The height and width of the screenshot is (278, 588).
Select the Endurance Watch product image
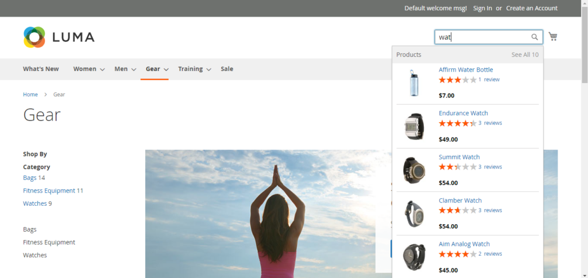(x=413, y=126)
